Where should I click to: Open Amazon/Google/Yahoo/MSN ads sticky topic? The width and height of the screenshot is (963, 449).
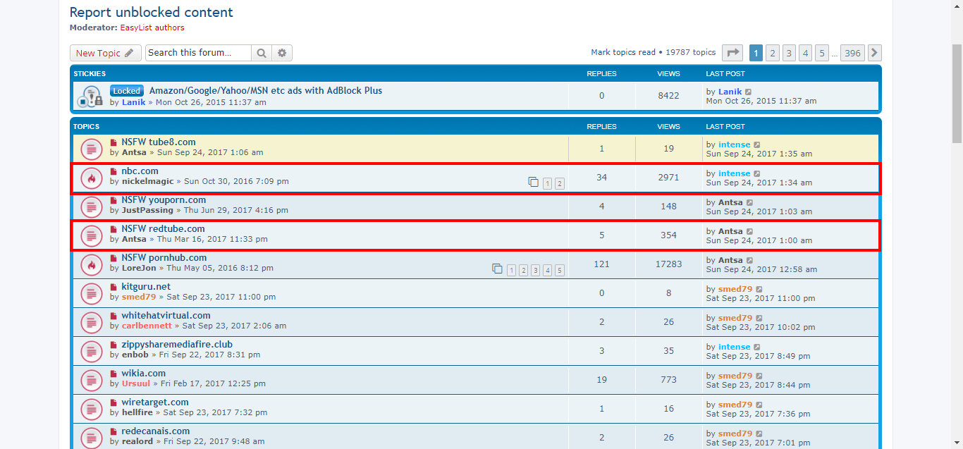[x=266, y=91]
